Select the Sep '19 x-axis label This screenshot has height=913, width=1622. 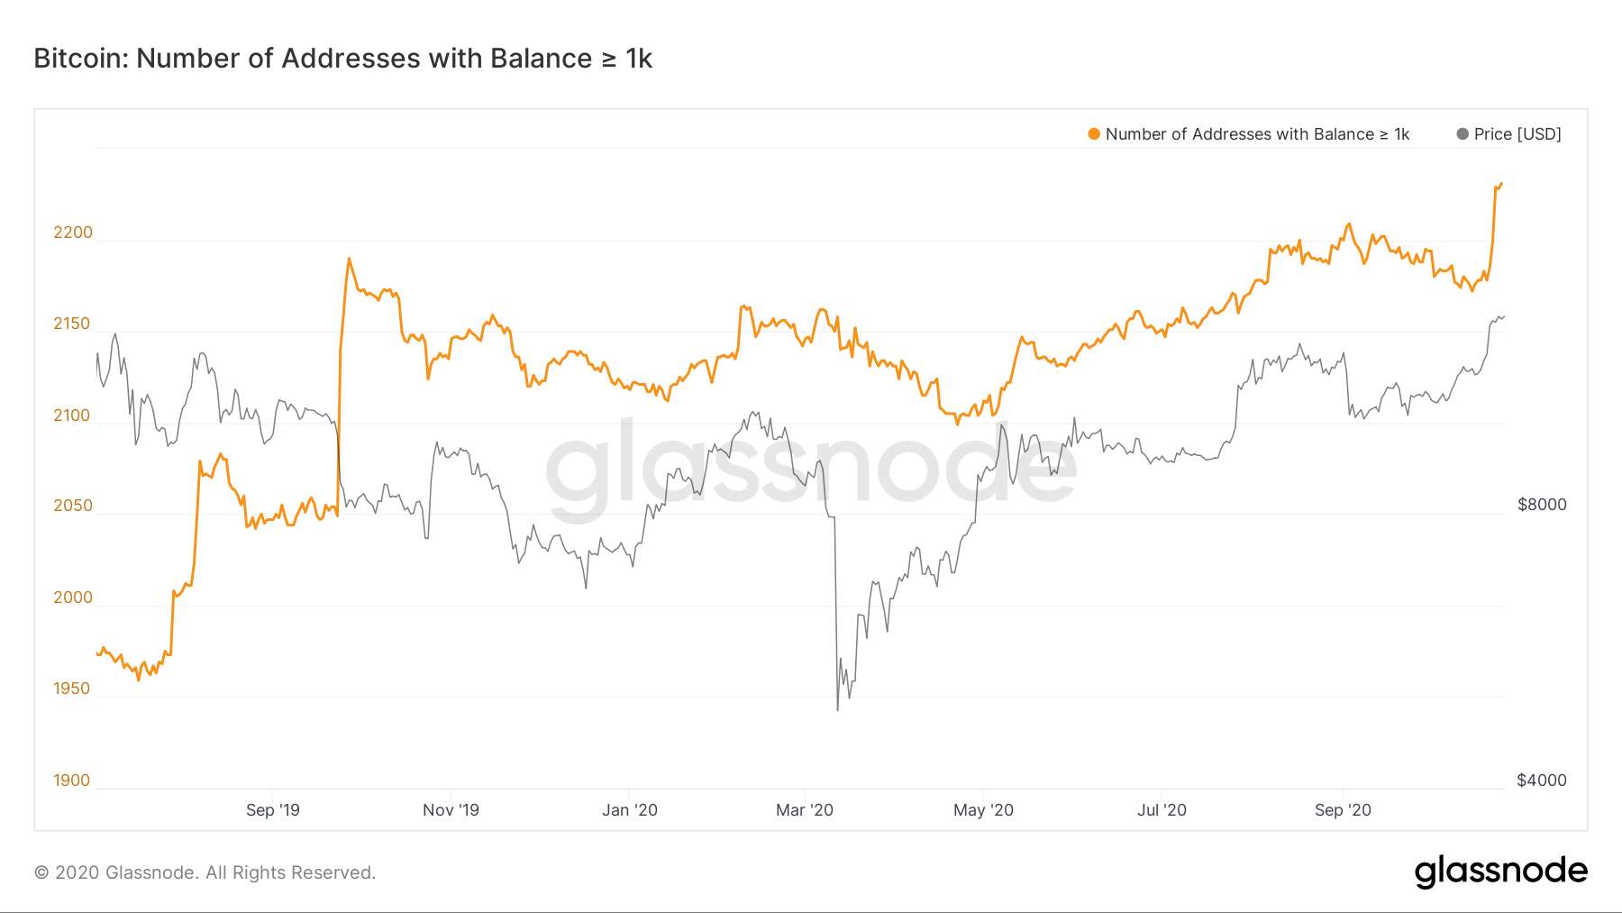tap(272, 810)
